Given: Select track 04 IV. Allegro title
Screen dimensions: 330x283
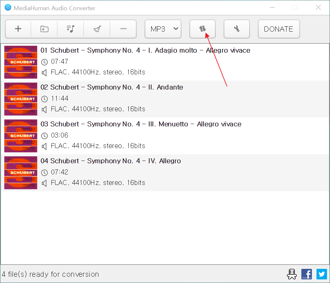Looking at the screenshot, I should coord(110,161).
